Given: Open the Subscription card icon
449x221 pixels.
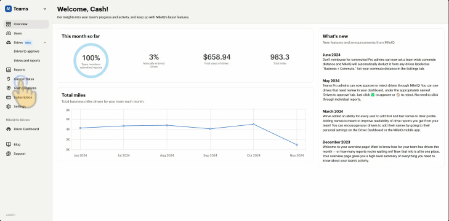Looking at the screenshot, I should 9,98.
